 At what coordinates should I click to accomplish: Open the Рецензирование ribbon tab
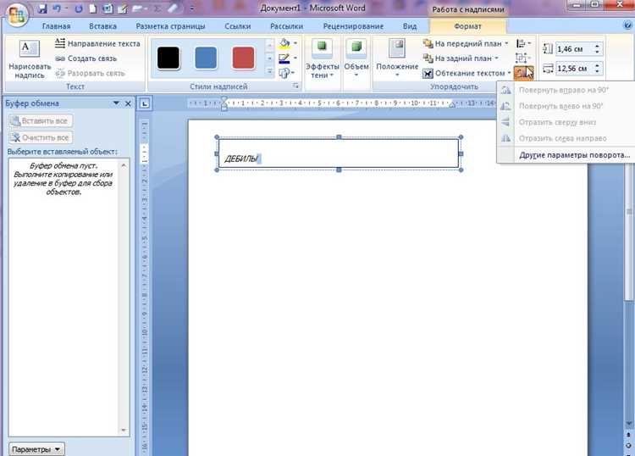353,26
